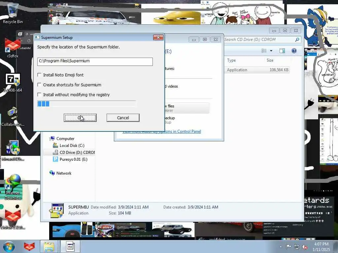Image resolution: width=338 pixels, height=253 pixels.
Task: Click the Explorer search magnifier icon
Action: [297, 40]
